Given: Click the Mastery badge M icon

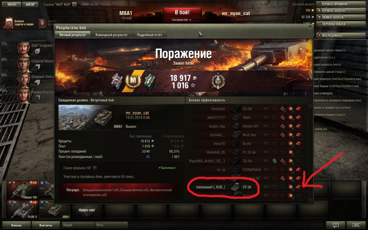Looking at the screenshot, I should 133,81.
